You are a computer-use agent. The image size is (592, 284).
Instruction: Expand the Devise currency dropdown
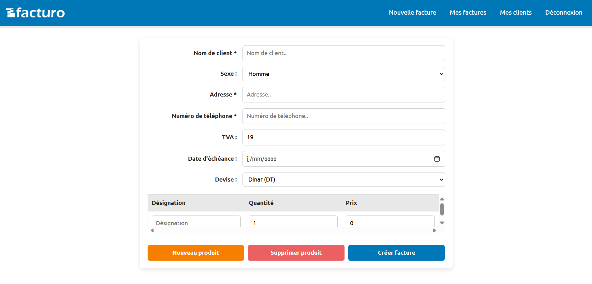pos(343,180)
